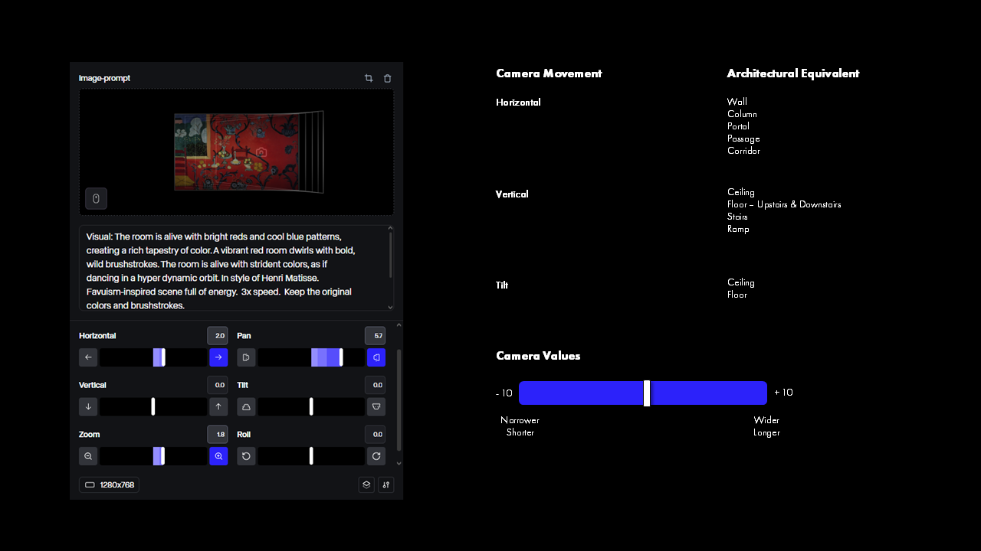This screenshot has height=551, width=981.
Task: Click the Tilt heading in Camera Movement column
Action: pyautogui.click(x=502, y=285)
